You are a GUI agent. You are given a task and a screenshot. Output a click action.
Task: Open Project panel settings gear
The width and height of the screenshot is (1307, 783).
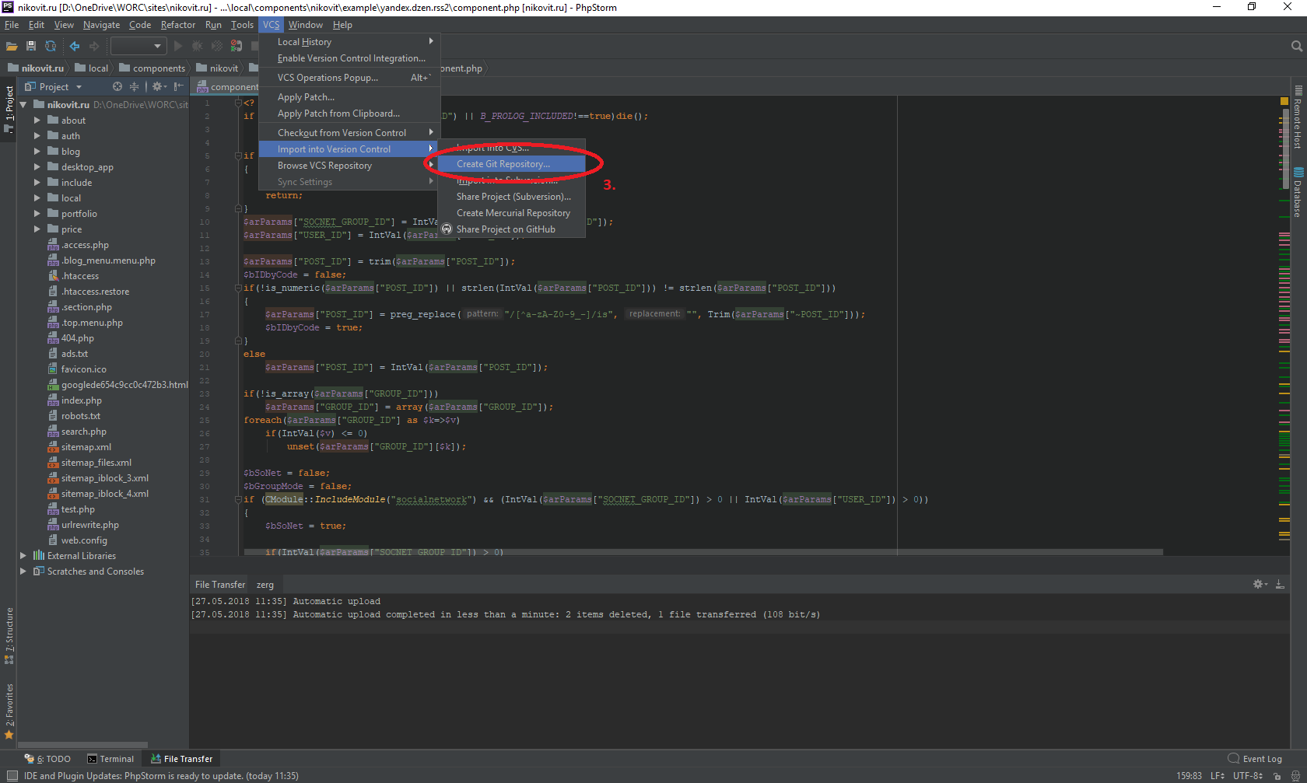(158, 86)
